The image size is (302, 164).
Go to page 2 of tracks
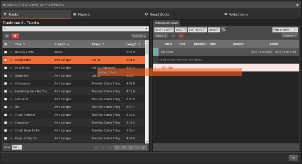pyautogui.click(x=117, y=148)
